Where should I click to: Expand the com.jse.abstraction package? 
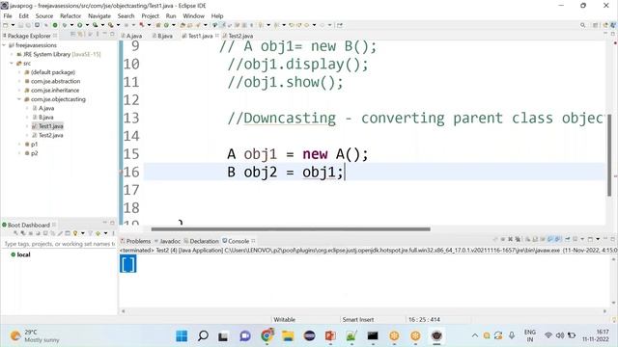[x=19, y=81]
